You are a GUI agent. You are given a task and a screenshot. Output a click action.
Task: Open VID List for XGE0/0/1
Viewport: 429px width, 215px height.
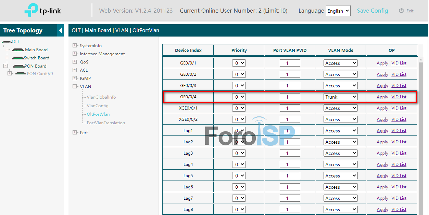[399, 108]
